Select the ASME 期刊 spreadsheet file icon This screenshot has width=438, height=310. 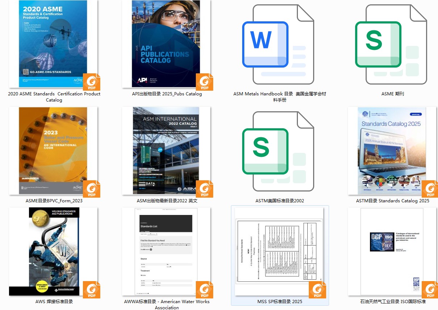391,44
